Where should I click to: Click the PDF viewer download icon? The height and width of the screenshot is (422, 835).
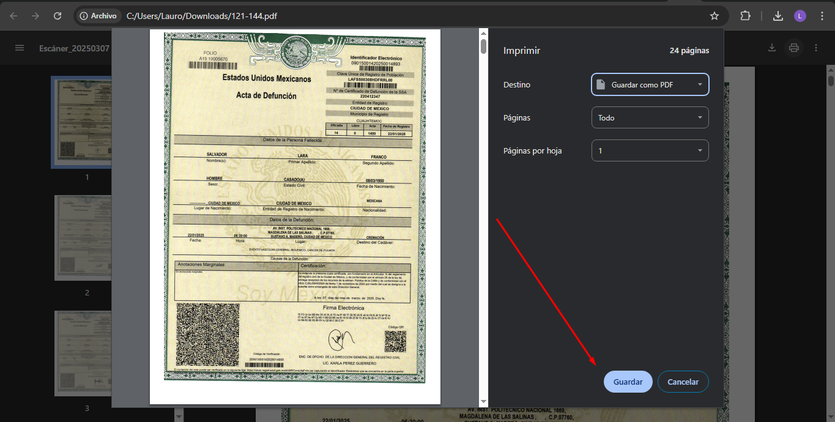point(772,48)
